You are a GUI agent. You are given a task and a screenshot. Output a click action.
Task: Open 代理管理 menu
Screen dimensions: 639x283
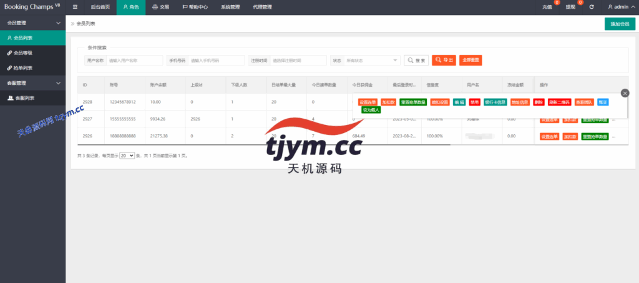coord(262,7)
